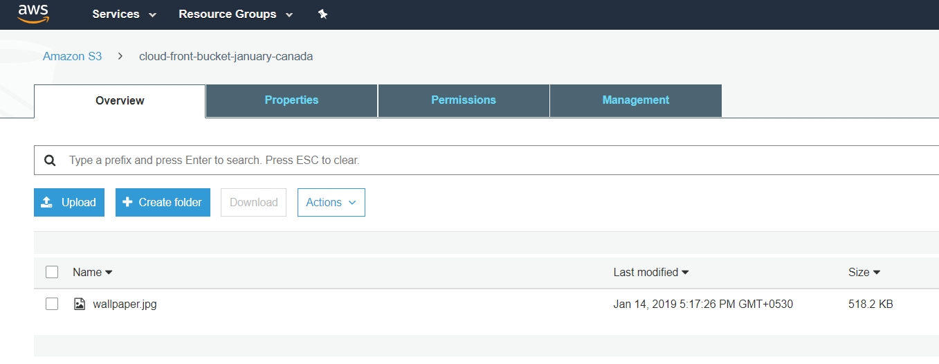Sort by Last modified column
Image resolution: width=939 pixels, height=364 pixels.
[650, 272]
